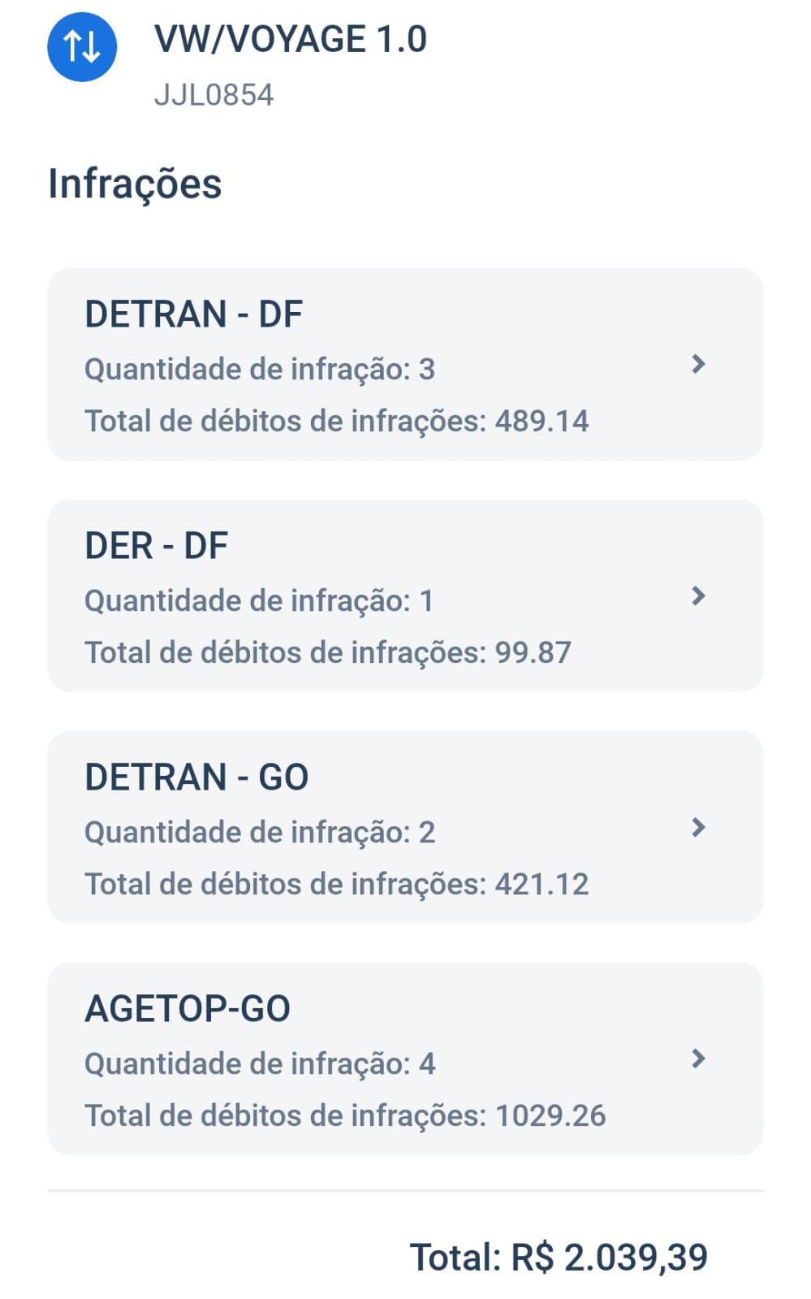Tap AGETOP-GO infraction quantity 4 line
811x1299 pixels.
coord(260,1064)
